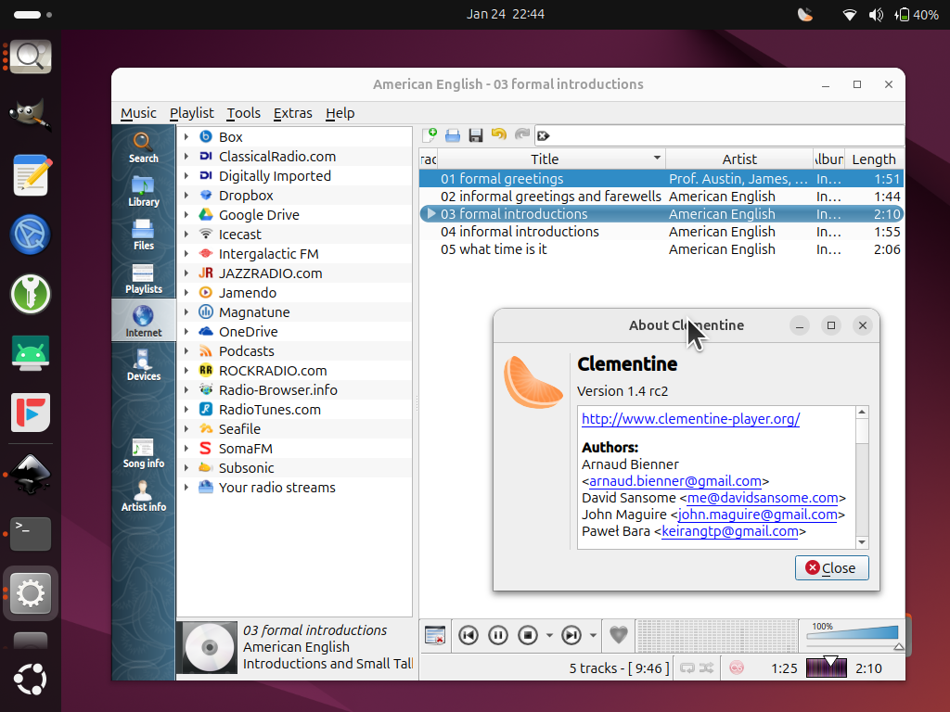Click the load playlist folder icon
This screenshot has width=950, height=712.
(453, 135)
